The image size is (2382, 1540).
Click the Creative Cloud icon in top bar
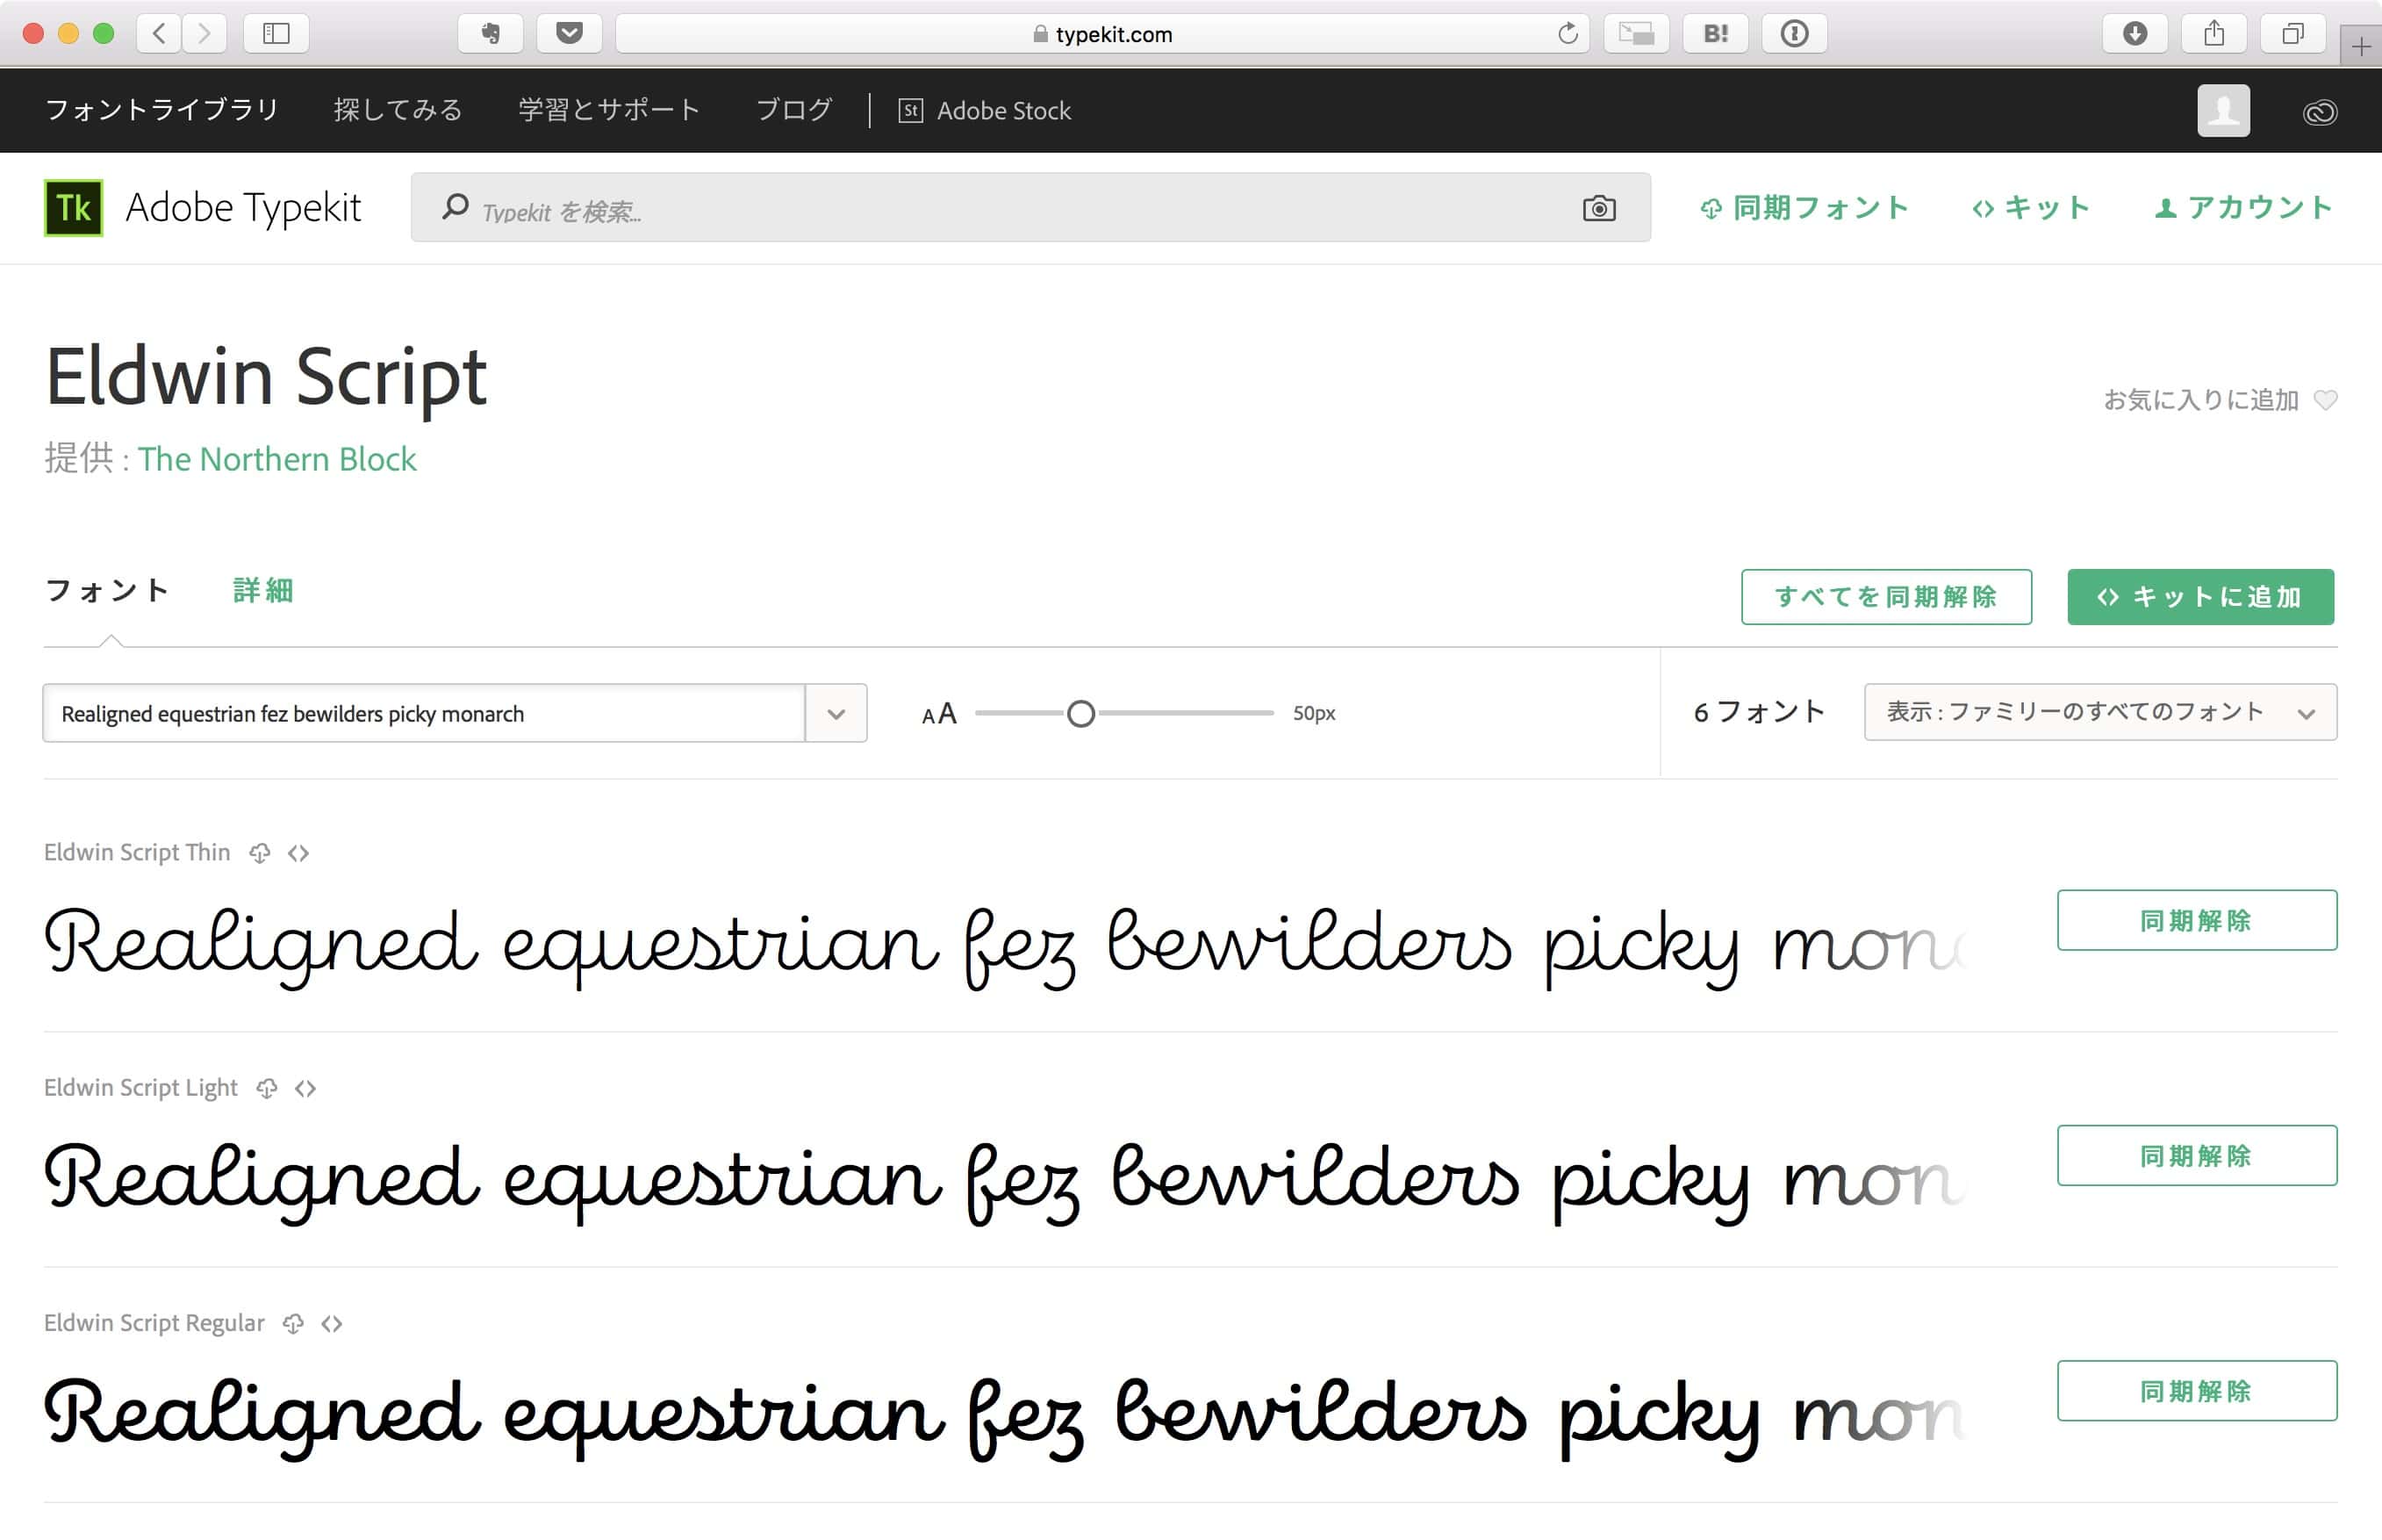[2319, 111]
